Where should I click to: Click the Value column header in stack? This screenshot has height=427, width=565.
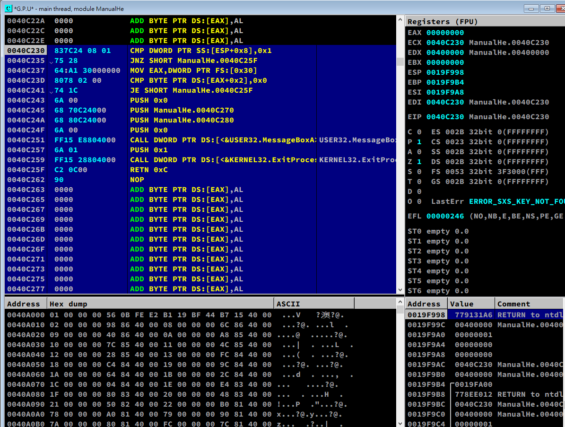tap(470, 304)
